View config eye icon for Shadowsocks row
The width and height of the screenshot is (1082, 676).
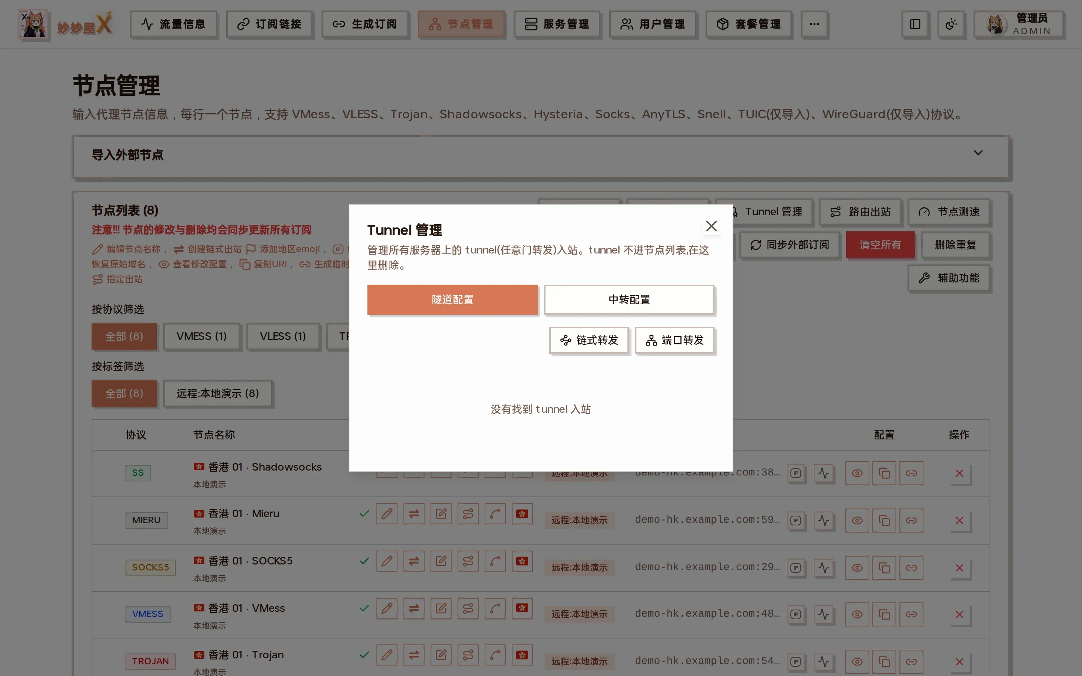[x=857, y=473]
